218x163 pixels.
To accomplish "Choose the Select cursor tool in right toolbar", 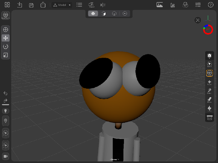I will 209,64.
